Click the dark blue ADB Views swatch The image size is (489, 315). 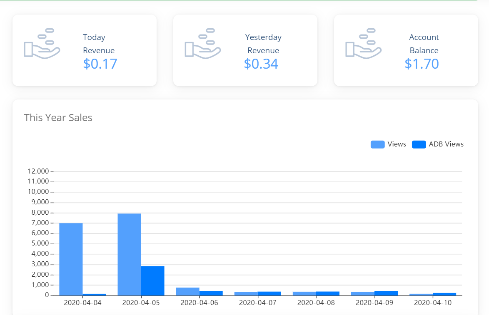point(419,144)
